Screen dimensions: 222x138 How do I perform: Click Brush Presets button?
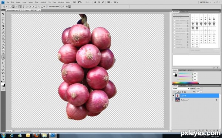[181, 15]
